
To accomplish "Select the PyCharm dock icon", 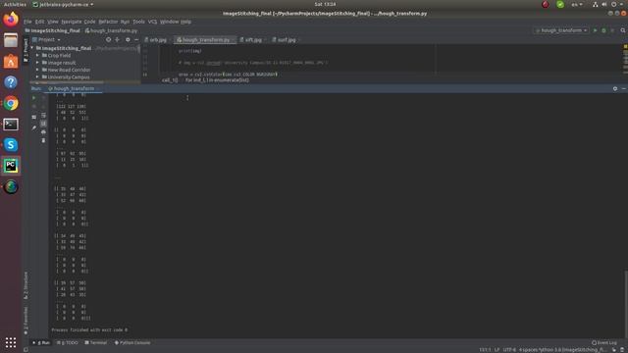I will (x=11, y=166).
